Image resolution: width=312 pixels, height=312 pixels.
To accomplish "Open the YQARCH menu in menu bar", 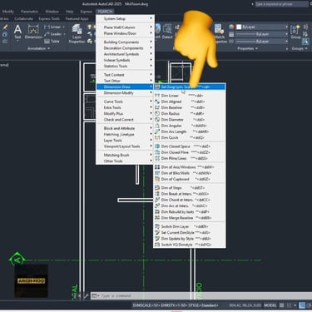I will [105, 12].
